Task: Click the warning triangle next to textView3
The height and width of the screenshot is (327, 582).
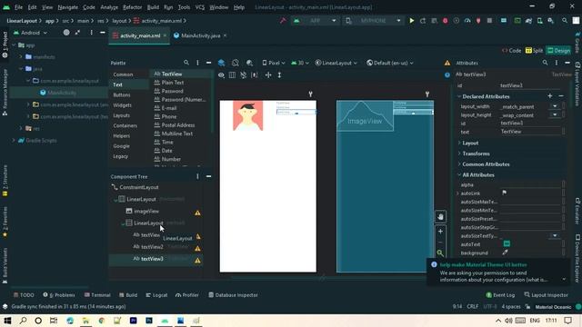Action: coord(198,261)
